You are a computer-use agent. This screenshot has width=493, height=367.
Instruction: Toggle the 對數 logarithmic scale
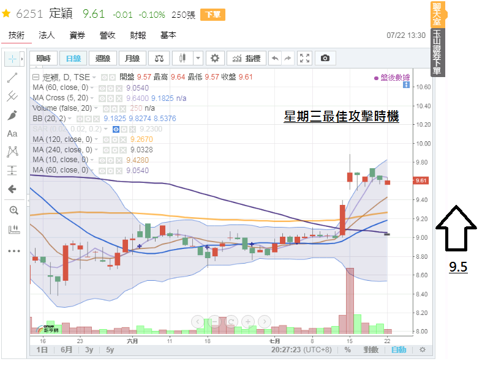371,350
